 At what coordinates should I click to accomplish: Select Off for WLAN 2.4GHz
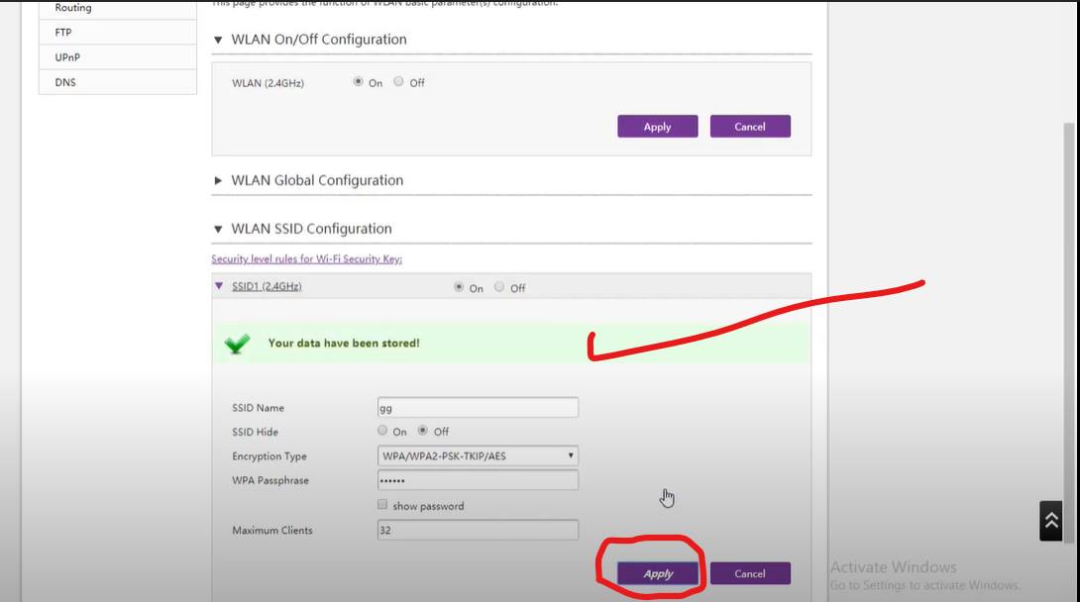coord(398,82)
